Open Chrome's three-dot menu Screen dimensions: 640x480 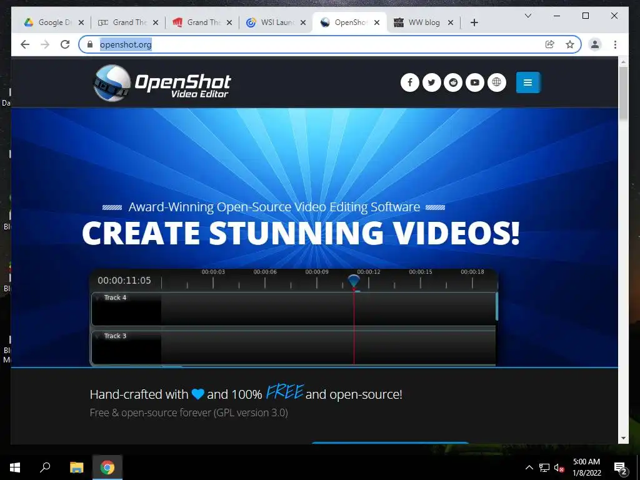[x=615, y=44]
